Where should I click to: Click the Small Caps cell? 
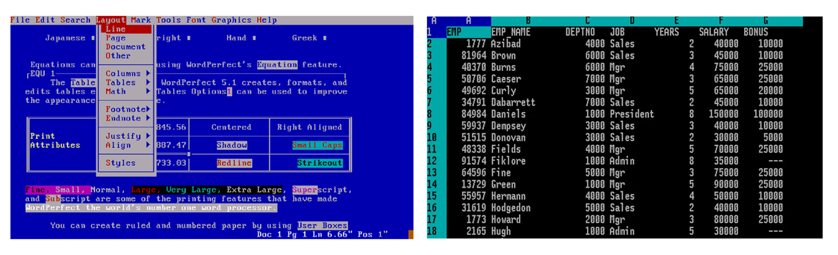click(x=317, y=145)
